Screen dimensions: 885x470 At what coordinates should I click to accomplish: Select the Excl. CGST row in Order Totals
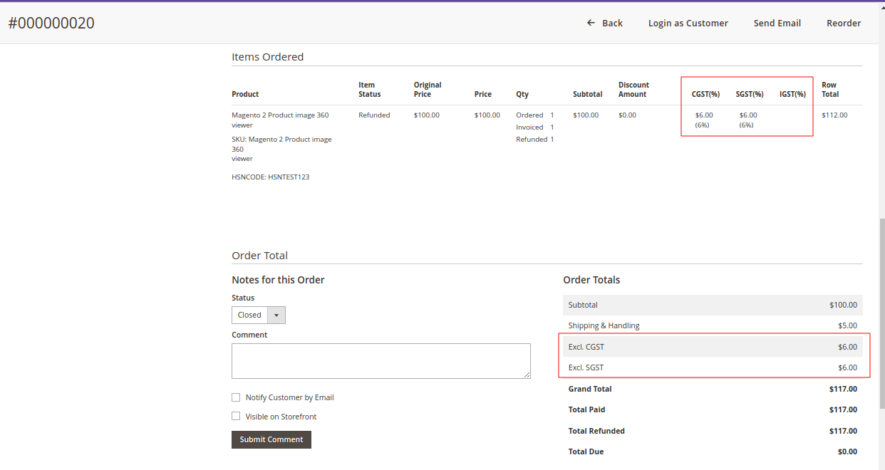click(x=713, y=347)
